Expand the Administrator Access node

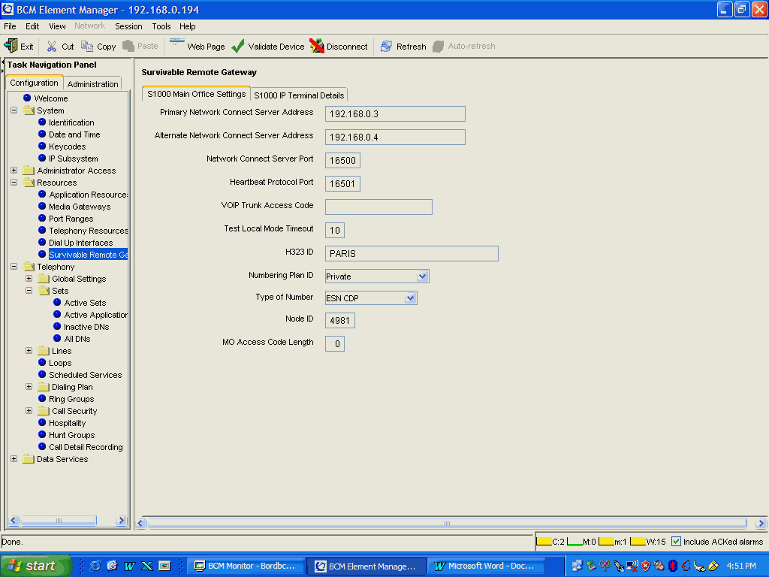[x=14, y=171]
